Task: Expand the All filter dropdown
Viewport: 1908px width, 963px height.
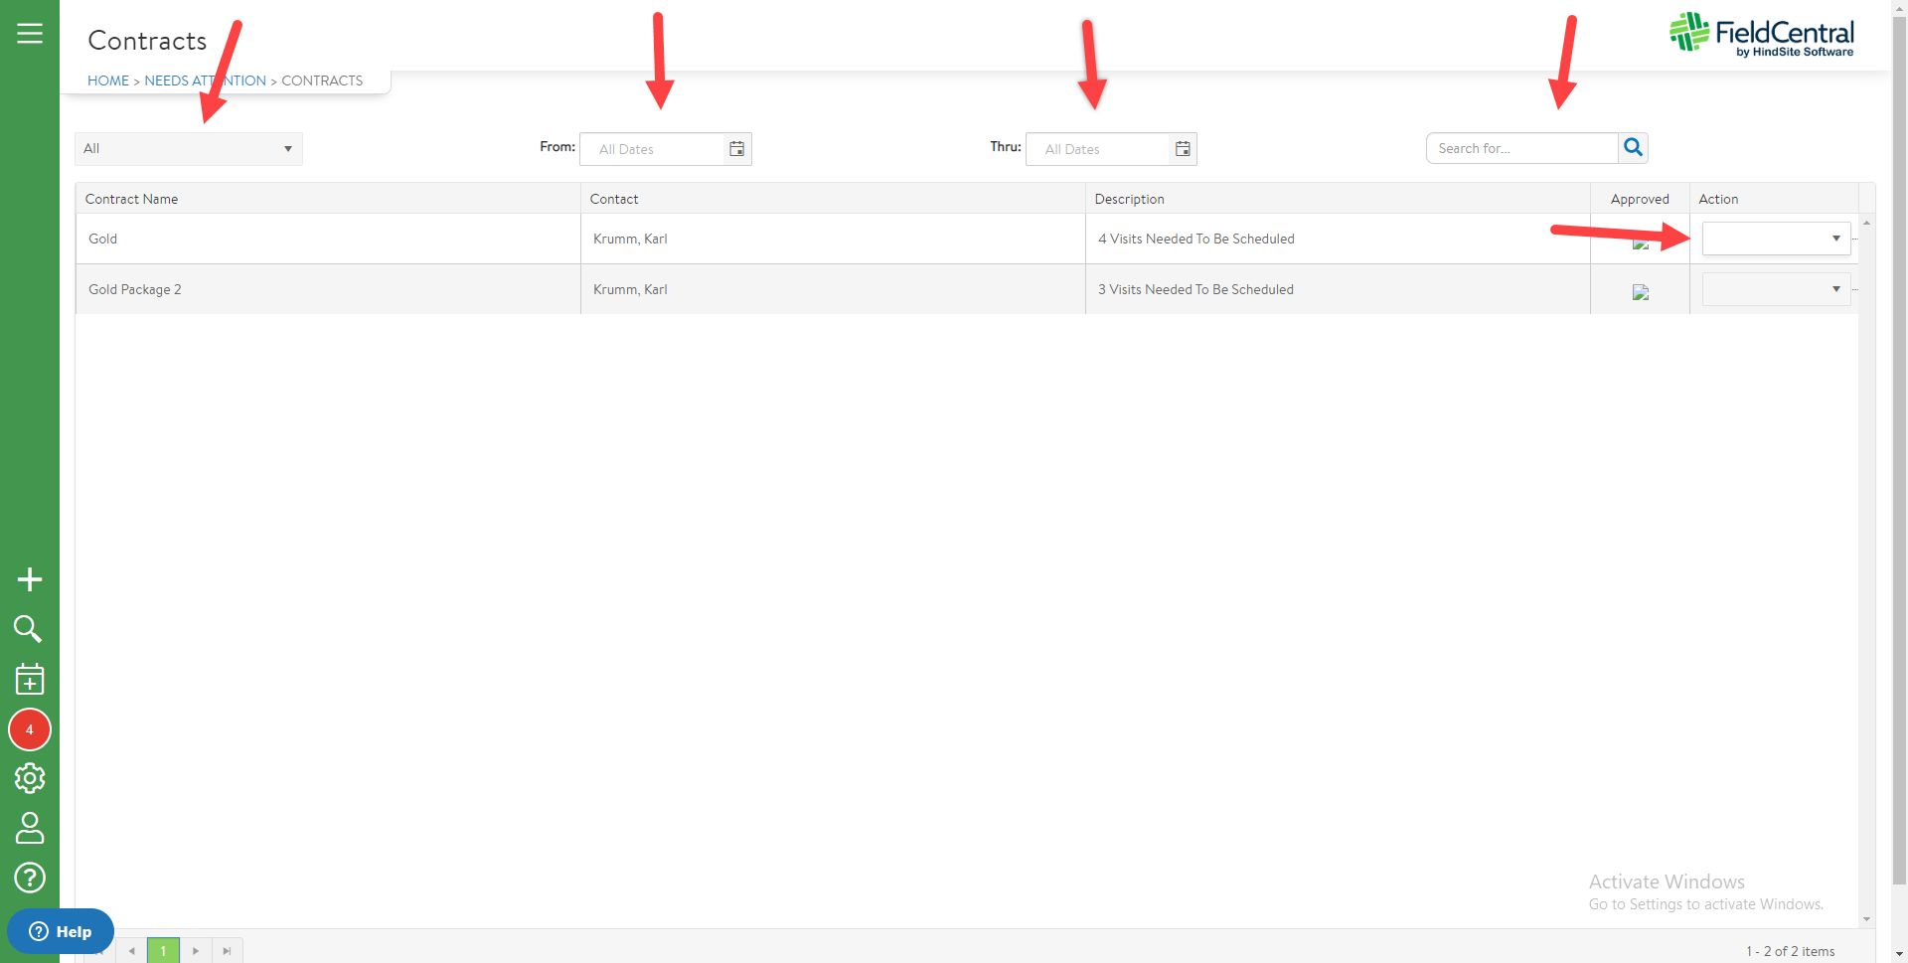Action: tap(189, 149)
